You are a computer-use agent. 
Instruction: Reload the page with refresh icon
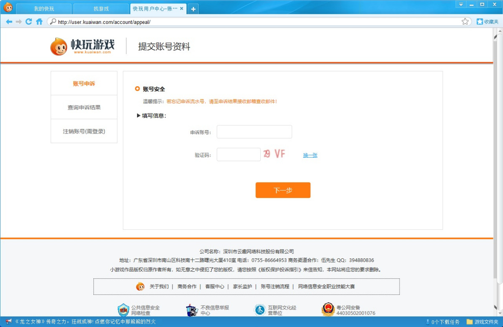[x=29, y=22]
